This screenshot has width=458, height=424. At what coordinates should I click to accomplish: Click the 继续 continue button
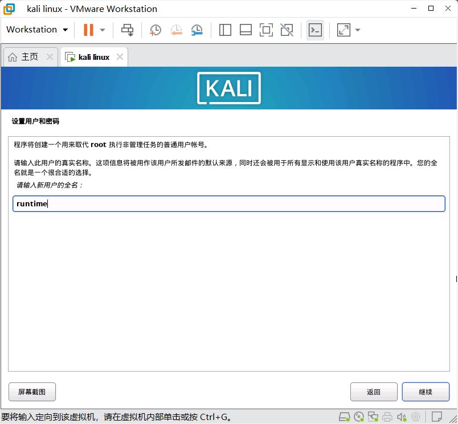(426, 392)
